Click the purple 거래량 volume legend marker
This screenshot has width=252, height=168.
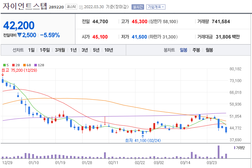(x=234, y=148)
